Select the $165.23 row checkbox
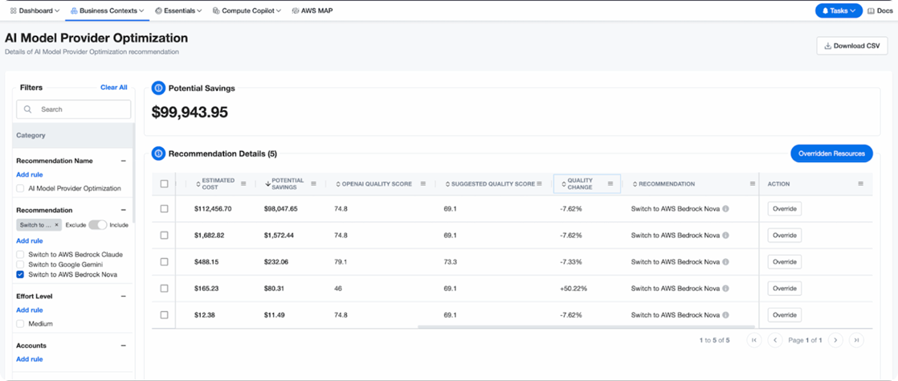Image resolution: width=898 pixels, height=381 pixels. pos(165,289)
